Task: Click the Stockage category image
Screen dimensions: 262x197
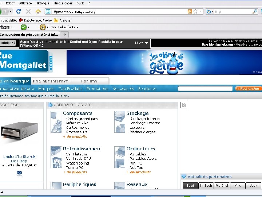Action: [120, 122]
